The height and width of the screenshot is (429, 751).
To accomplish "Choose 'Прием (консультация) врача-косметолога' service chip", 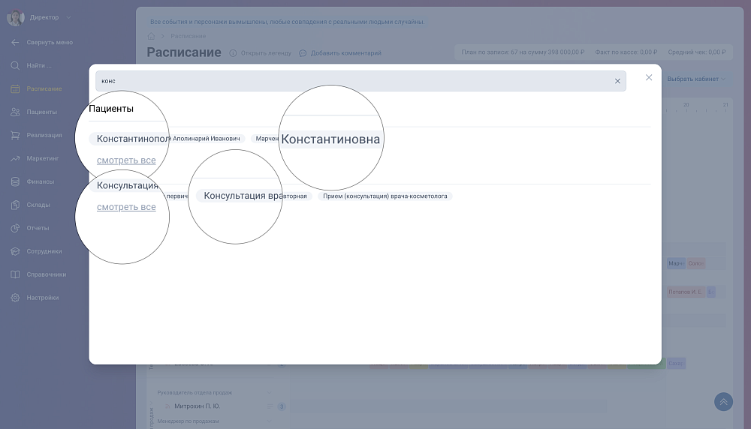I will click(x=385, y=196).
